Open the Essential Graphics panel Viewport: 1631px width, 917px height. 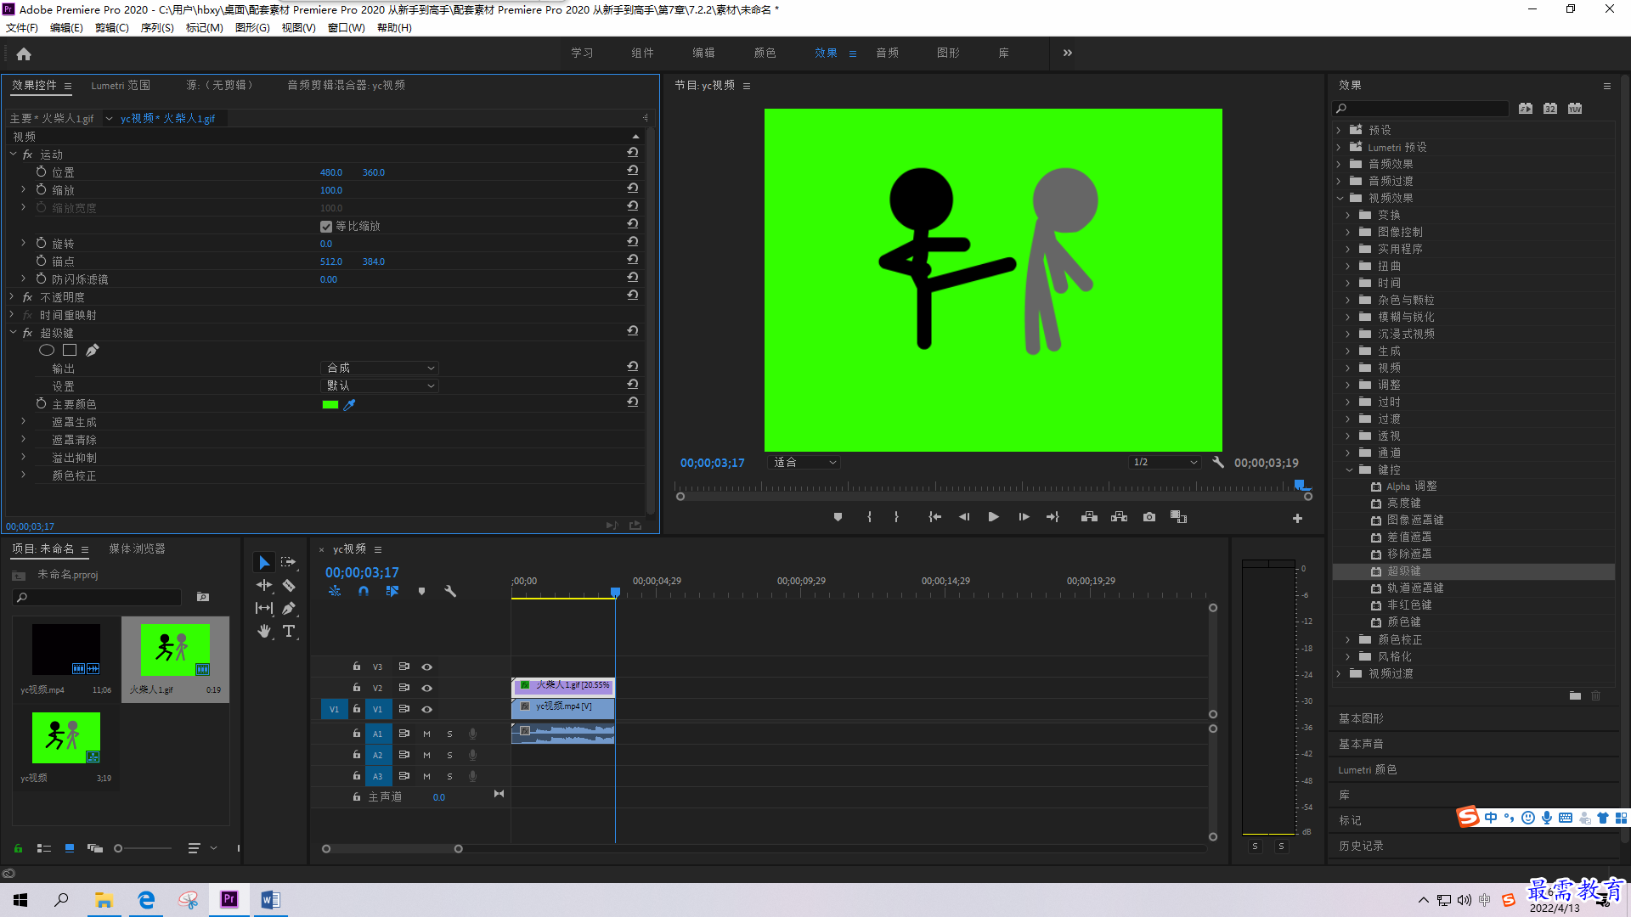[x=1361, y=719]
